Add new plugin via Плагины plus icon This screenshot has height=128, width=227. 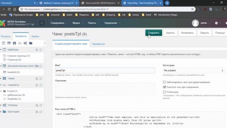point(37,105)
